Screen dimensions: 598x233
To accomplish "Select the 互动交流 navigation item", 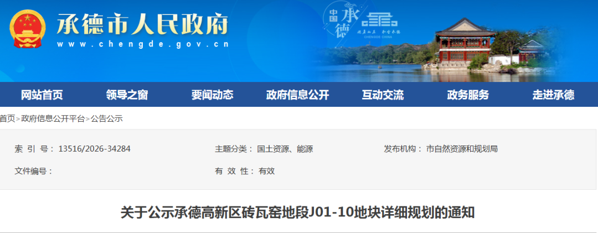I will (x=383, y=95).
